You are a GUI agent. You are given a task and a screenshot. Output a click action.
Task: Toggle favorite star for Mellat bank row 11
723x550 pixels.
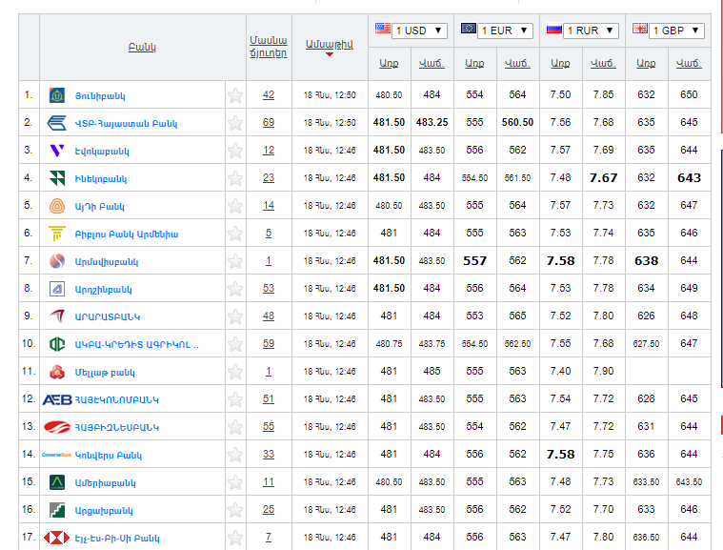click(235, 372)
